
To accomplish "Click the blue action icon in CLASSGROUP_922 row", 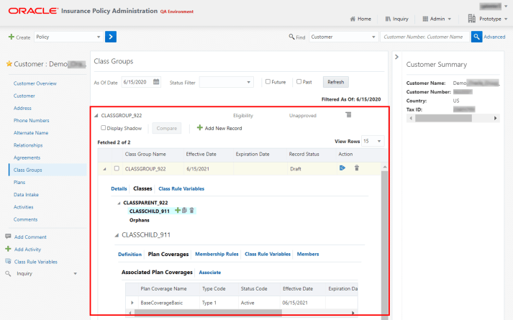I will tap(342, 168).
